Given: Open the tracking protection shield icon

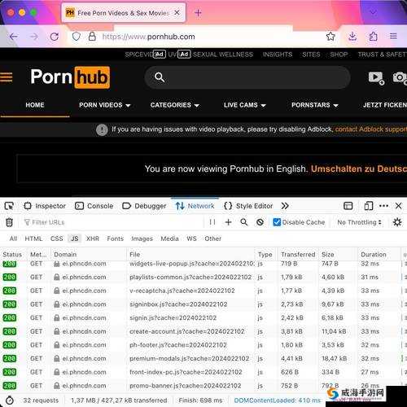Looking at the screenshot, I should (x=77, y=37).
